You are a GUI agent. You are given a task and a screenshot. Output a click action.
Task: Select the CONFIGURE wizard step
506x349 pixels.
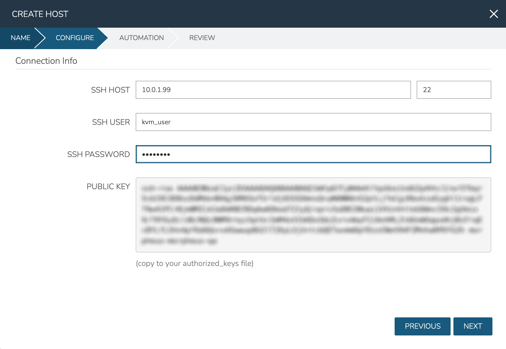[75, 38]
